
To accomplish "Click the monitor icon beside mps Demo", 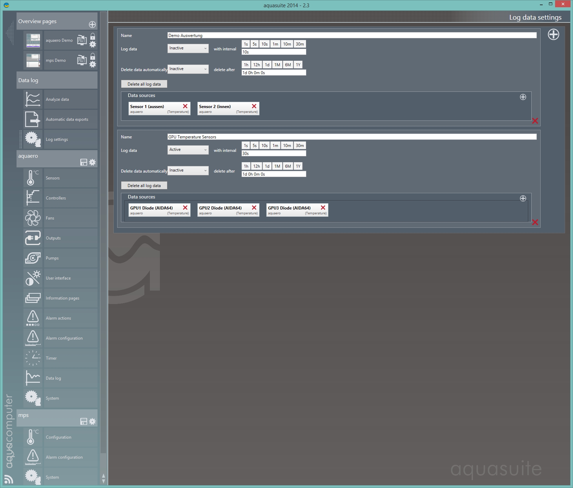I will coord(82,60).
